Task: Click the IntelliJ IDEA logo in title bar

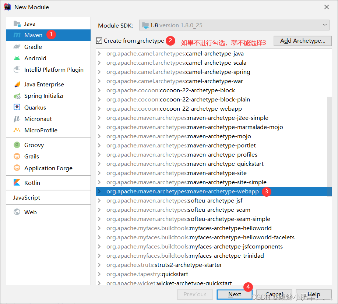Action: point(7,7)
